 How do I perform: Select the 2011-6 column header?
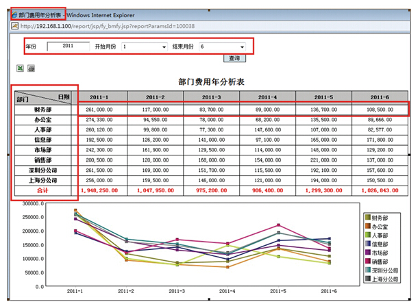click(x=380, y=97)
